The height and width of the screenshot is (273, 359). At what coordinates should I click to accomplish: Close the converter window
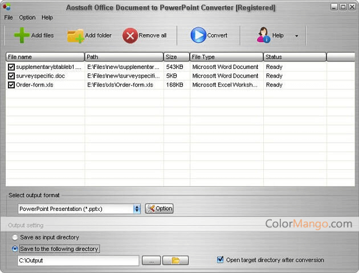pos(352,7)
